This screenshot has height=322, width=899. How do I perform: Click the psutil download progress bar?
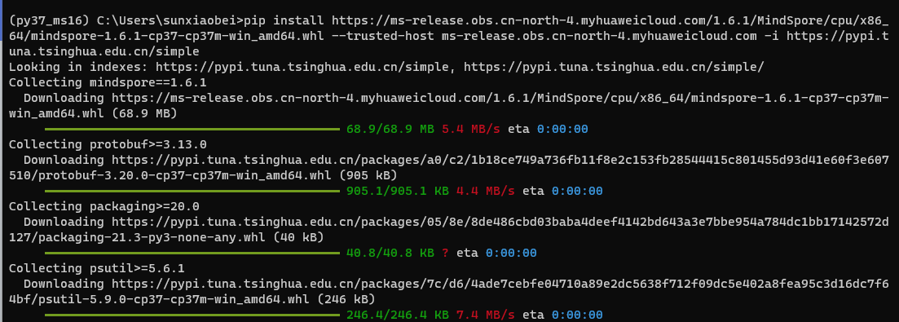(x=192, y=315)
